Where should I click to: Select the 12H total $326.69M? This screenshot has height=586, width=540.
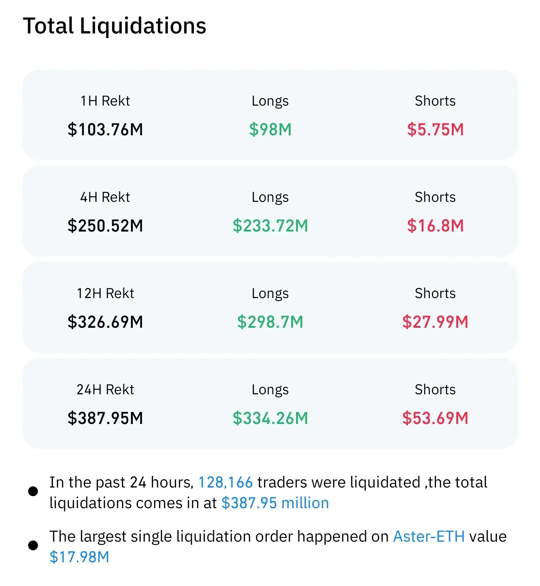pos(105,322)
